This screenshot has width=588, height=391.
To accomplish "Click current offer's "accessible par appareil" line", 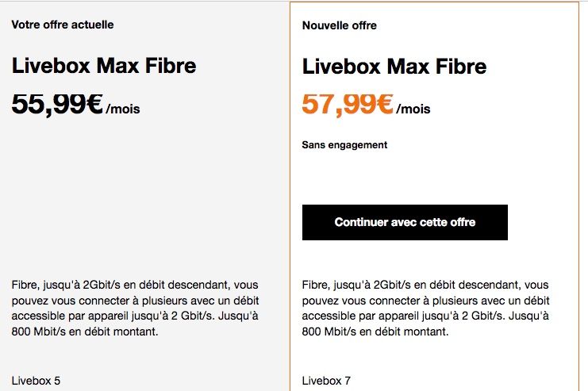I will click(136, 316).
